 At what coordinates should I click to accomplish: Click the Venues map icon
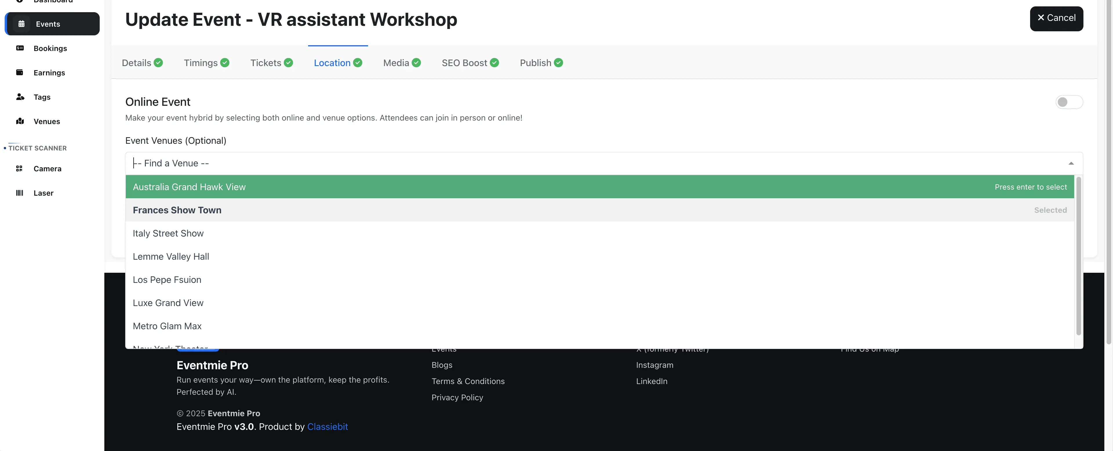click(x=20, y=121)
